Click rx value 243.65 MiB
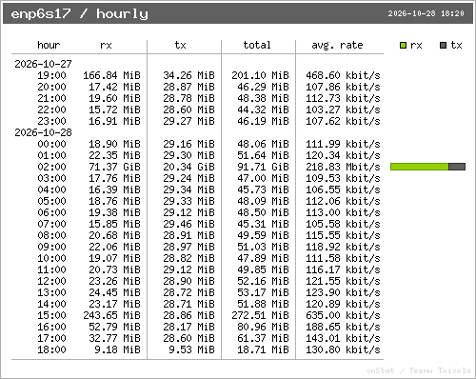This screenshot has width=476, height=379. tap(111, 315)
